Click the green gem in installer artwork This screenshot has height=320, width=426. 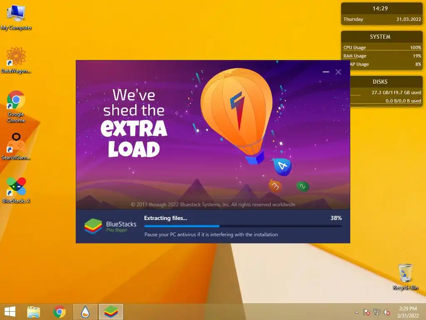pos(302,187)
